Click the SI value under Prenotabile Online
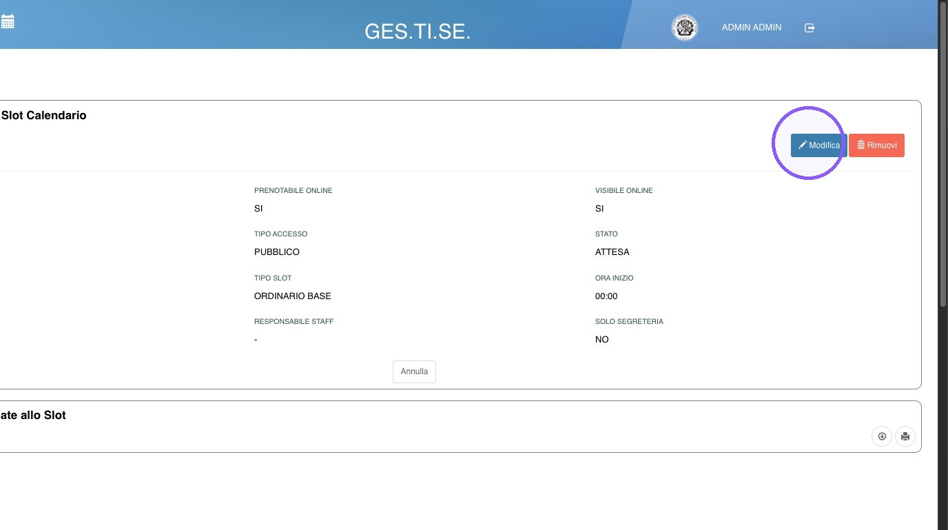 [x=258, y=209]
